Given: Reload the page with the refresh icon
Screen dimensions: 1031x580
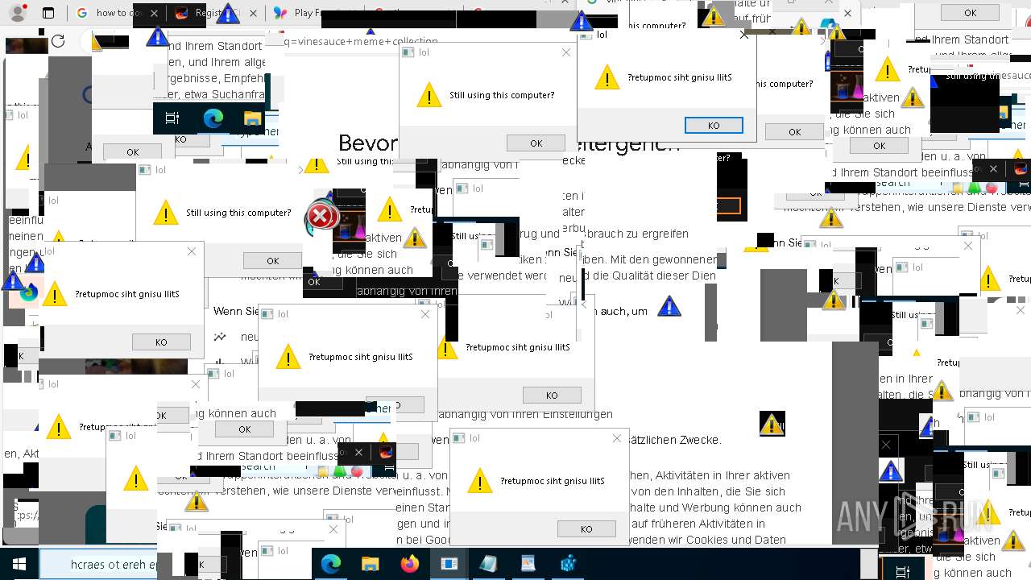Looking at the screenshot, I should tap(58, 41).
